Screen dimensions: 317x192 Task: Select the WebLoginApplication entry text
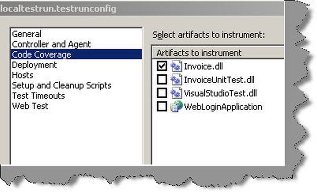(x=223, y=107)
